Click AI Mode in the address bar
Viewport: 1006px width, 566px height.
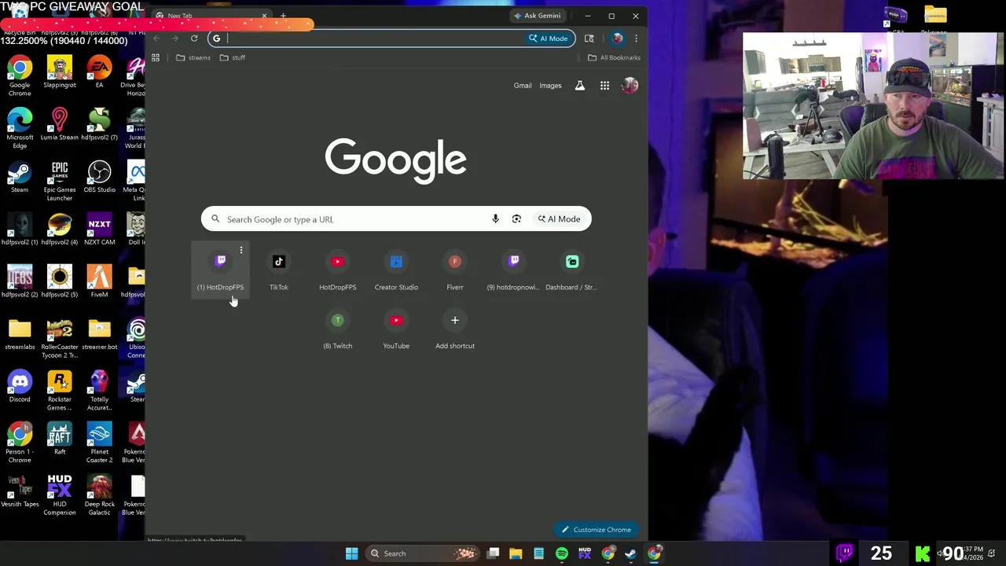point(548,39)
